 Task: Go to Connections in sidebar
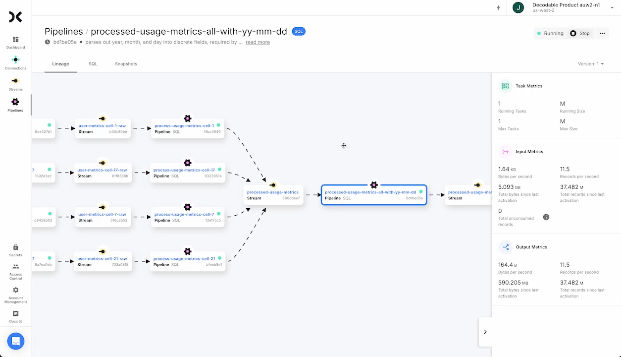tap(15, 60)
